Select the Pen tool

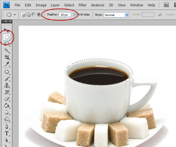tap(7, 127)
